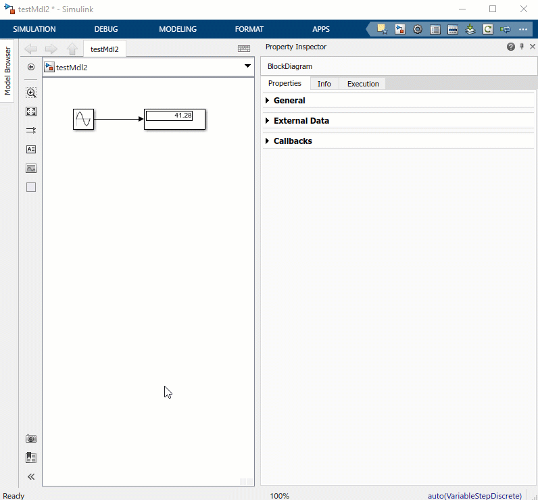Screen dimensions: 538x500
Task: Click the Image annotation tool
Action: tap(31, 168)
